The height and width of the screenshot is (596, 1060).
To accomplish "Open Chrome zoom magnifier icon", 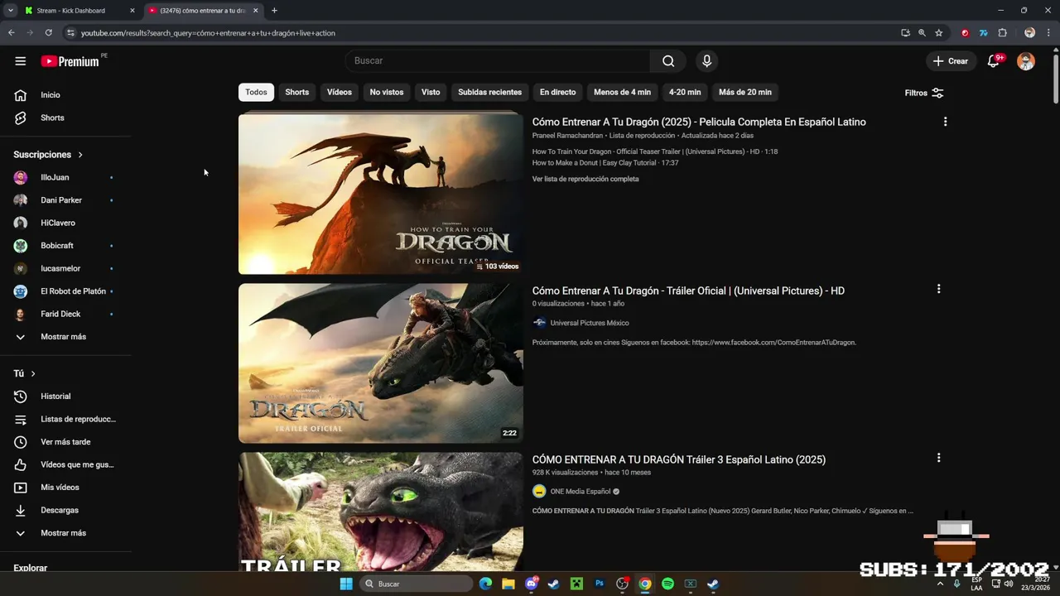I will [x=922, y=33].
